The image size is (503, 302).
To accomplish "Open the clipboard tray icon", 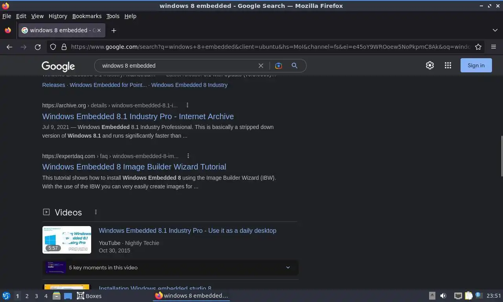I will click(469, 296).
